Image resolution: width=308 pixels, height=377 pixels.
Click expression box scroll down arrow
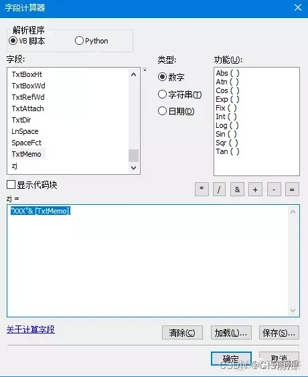coord(293,311)
